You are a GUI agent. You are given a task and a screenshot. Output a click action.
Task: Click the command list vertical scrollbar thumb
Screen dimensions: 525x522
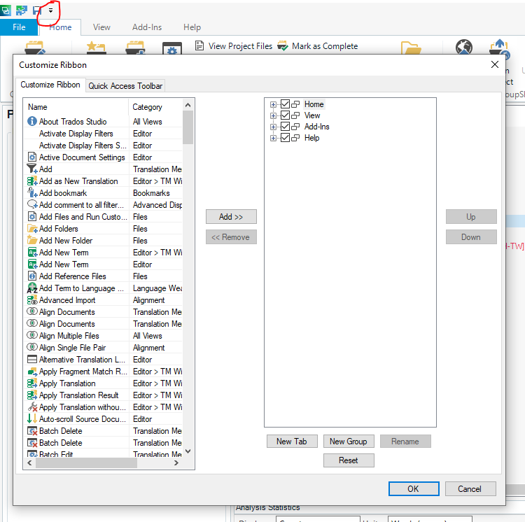[188, 127]
